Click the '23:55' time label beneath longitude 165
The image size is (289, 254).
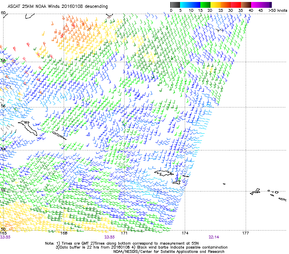tap(5, 237)
